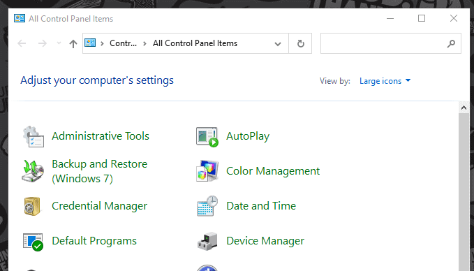This screenshot has height=271, width=474.
Task: Refresh the Control Panel view
Action: (x=300, y=43)
